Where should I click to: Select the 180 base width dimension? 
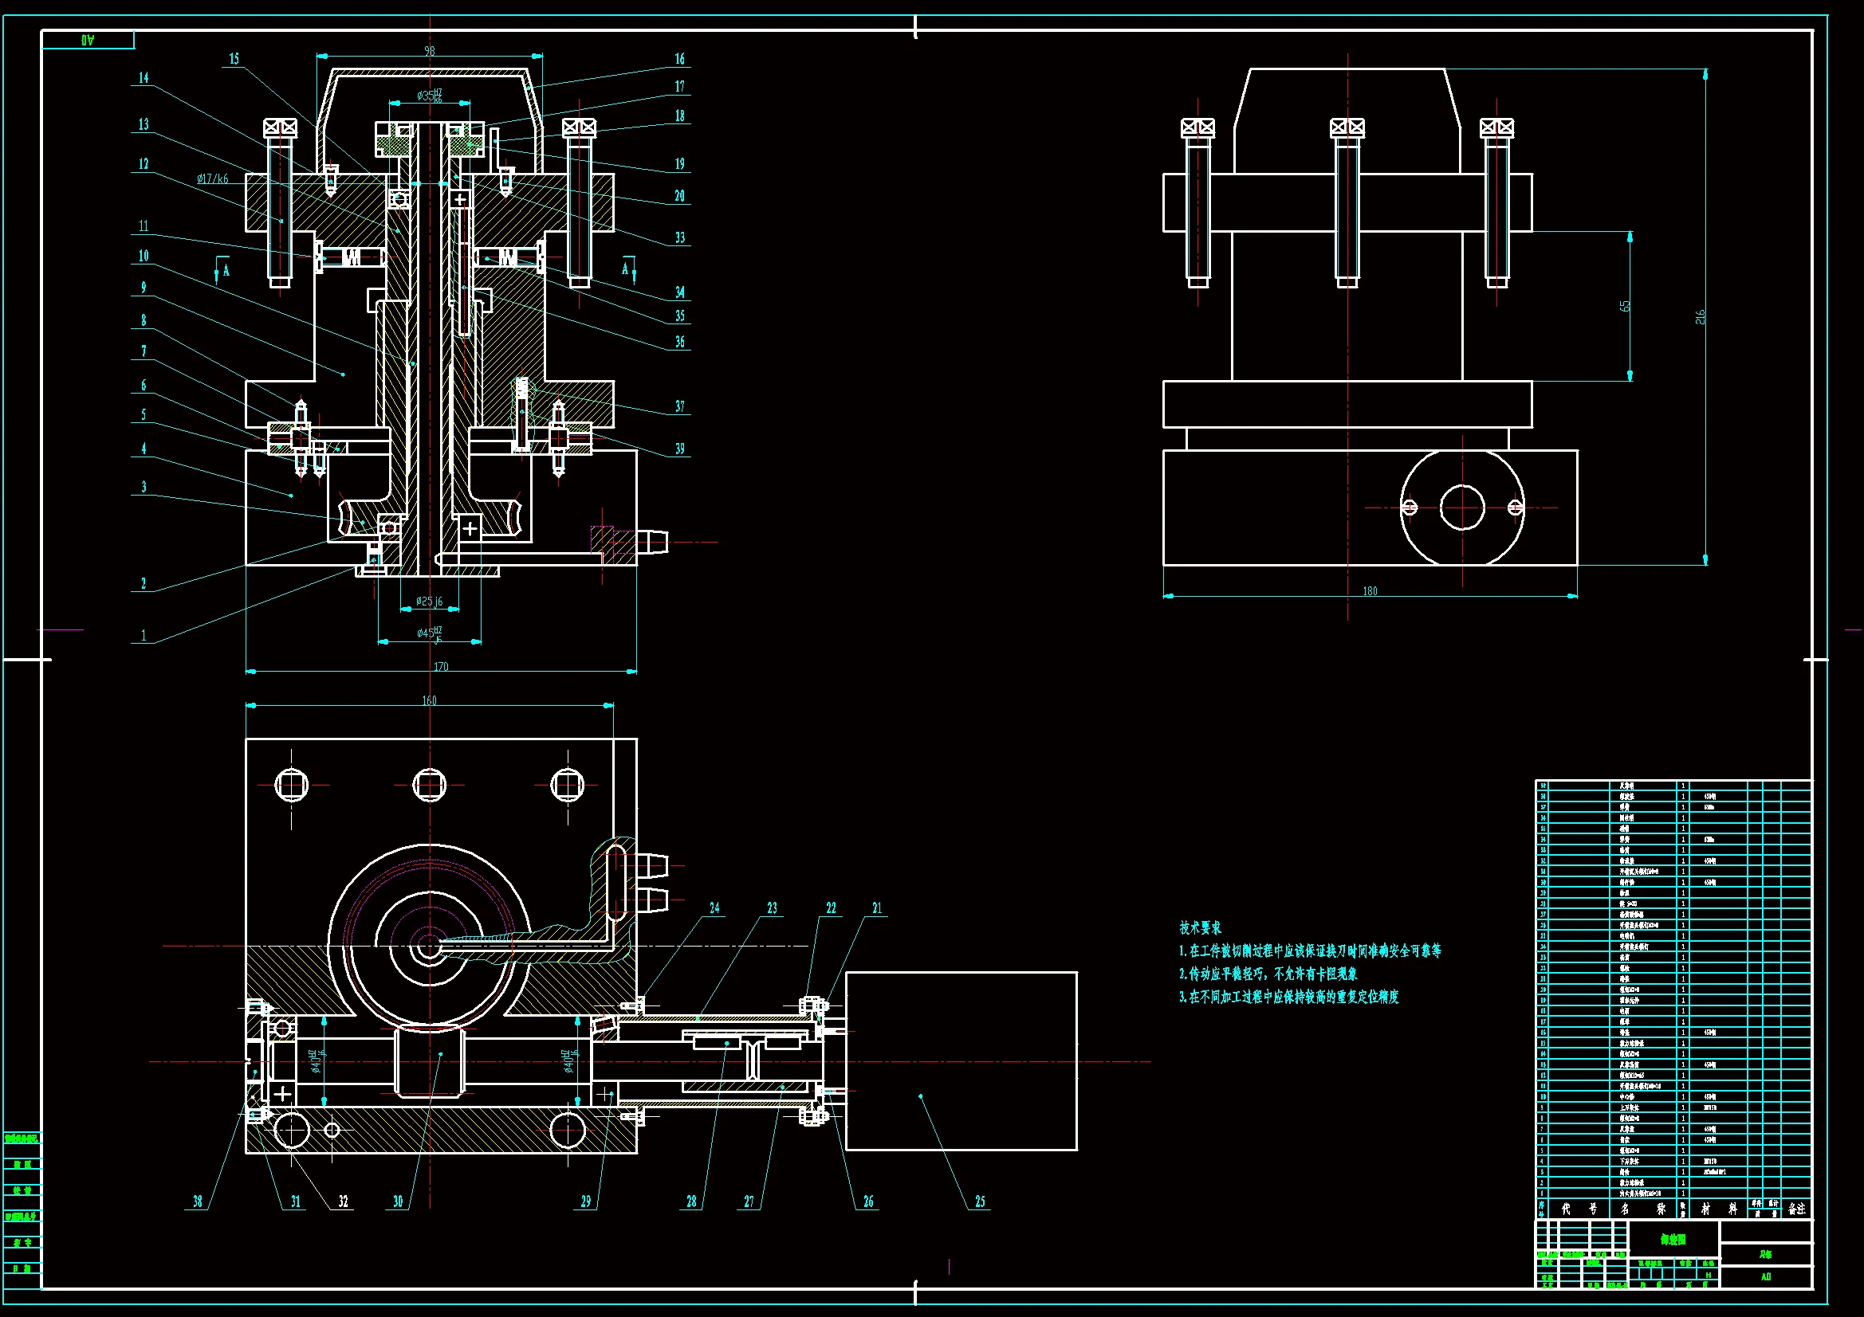[x=1370, y=590]
